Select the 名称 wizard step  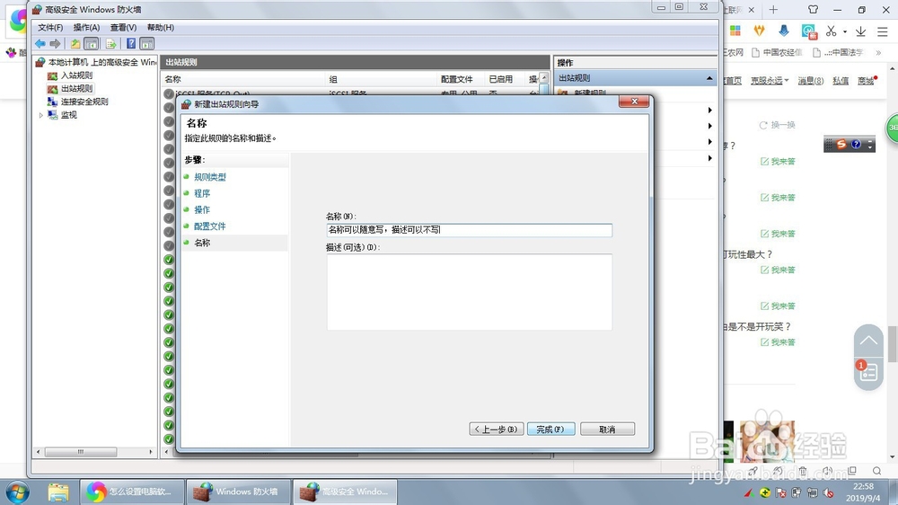pyautogui.click(x=201, y=243)
